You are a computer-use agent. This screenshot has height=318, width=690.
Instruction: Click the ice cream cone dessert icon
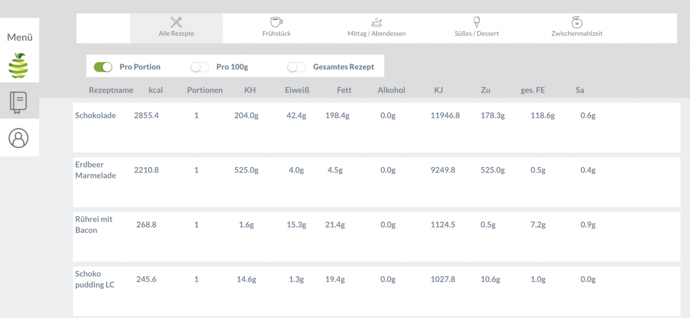point(477,22)
